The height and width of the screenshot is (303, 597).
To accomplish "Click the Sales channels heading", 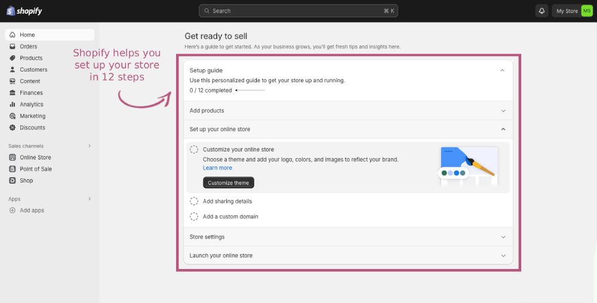I will 26,146.
